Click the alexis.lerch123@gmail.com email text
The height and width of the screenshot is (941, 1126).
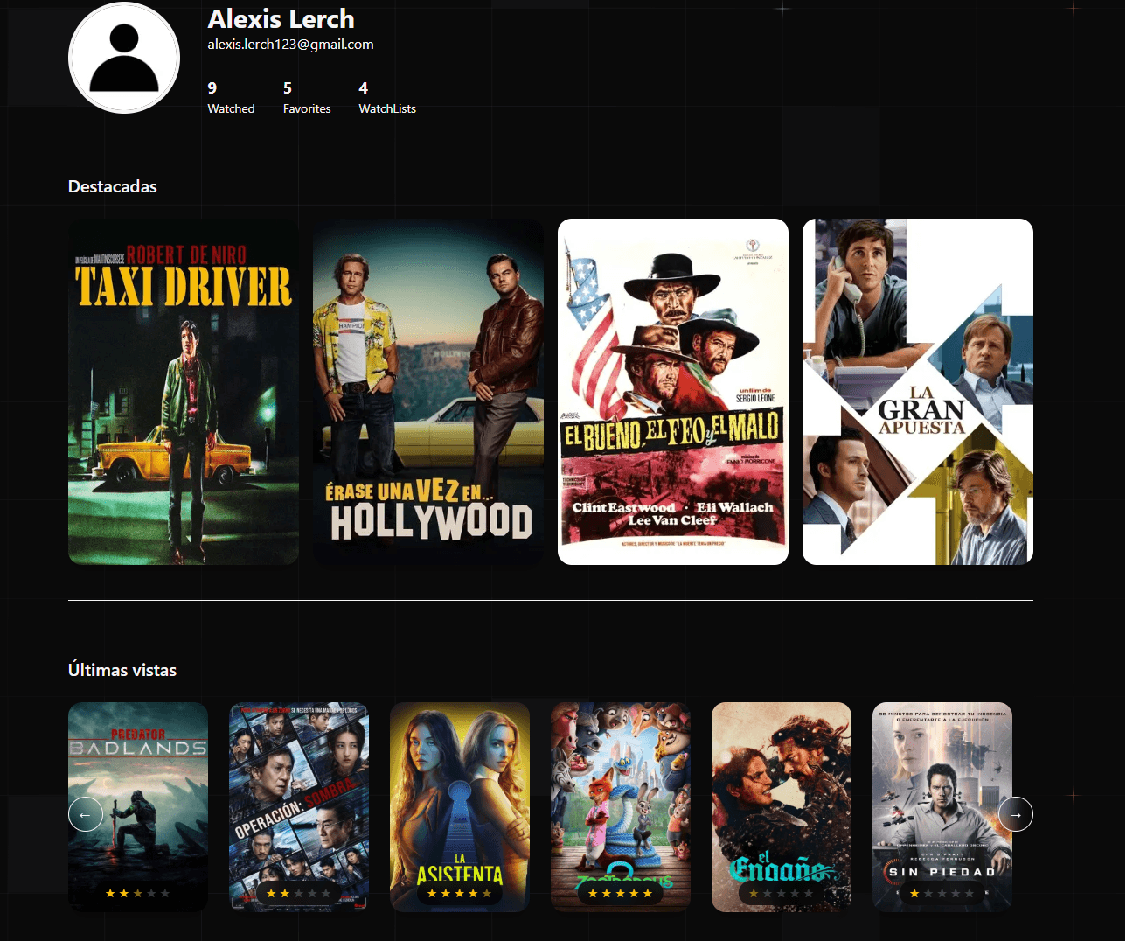(x=290, y=45)
